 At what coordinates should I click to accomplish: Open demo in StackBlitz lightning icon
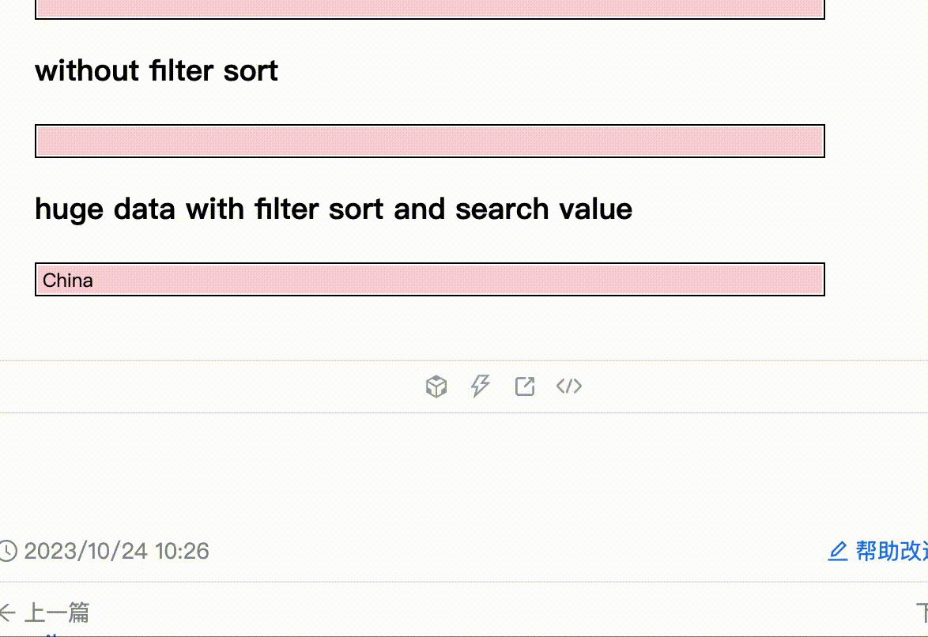481,386
